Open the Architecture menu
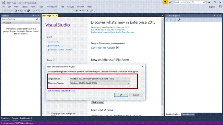223x125 pixels. pyautogui.click(x=52, y=7)
